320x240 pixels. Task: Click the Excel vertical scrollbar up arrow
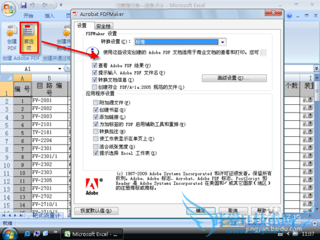click(317, 77)
